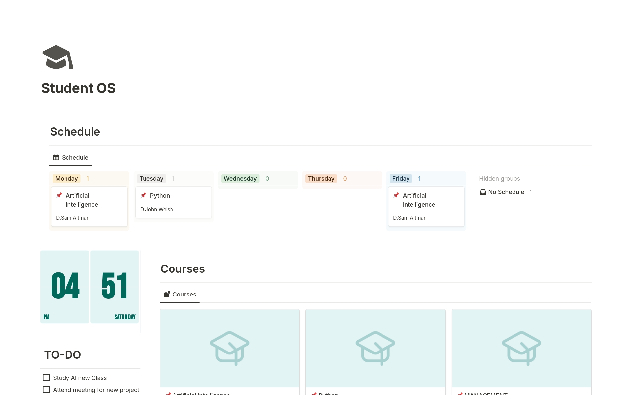Click the pin icon on Monday's Artificial Intelligence card
Screen dimensions: 632x395
(x=59, y=195)
